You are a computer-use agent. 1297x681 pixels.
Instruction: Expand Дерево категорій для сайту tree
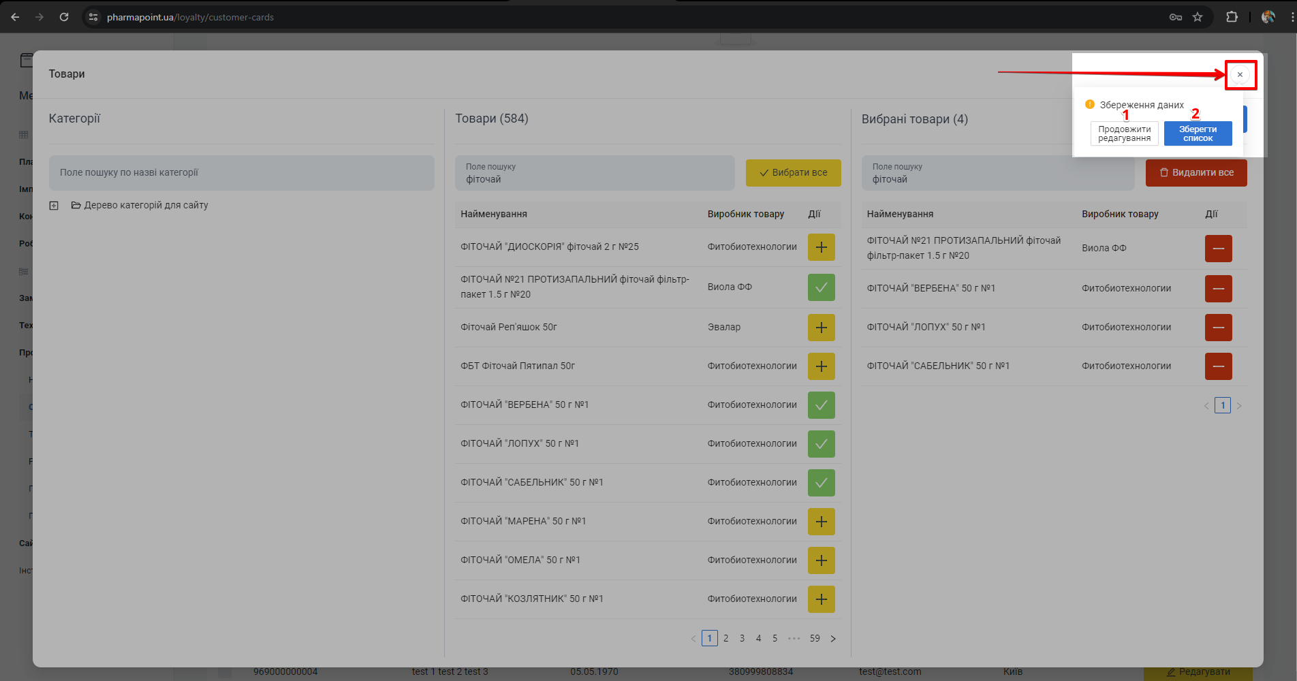pos(54,206)
